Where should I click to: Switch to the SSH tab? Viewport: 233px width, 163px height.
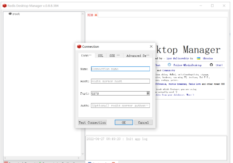(x=114, y=56)
